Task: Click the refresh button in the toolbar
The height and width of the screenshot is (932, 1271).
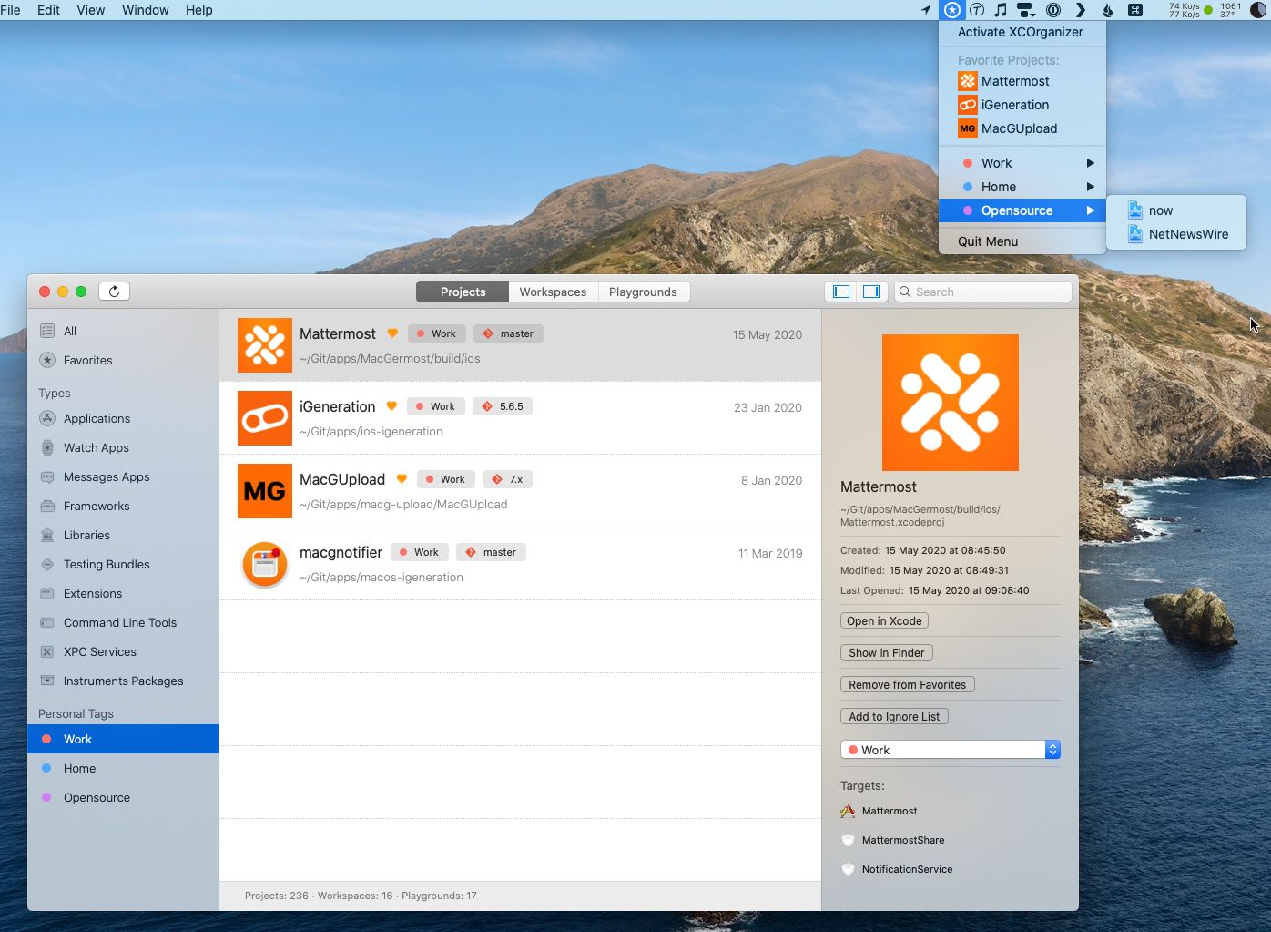Action: (114, 292)
